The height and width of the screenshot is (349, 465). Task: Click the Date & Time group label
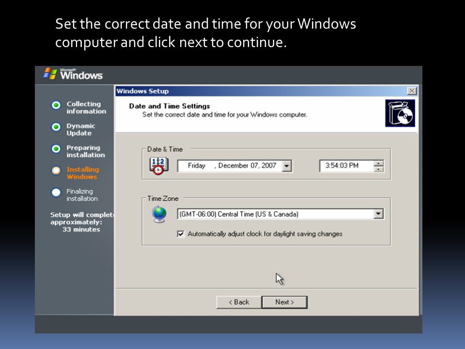click(x=165, y=149)
